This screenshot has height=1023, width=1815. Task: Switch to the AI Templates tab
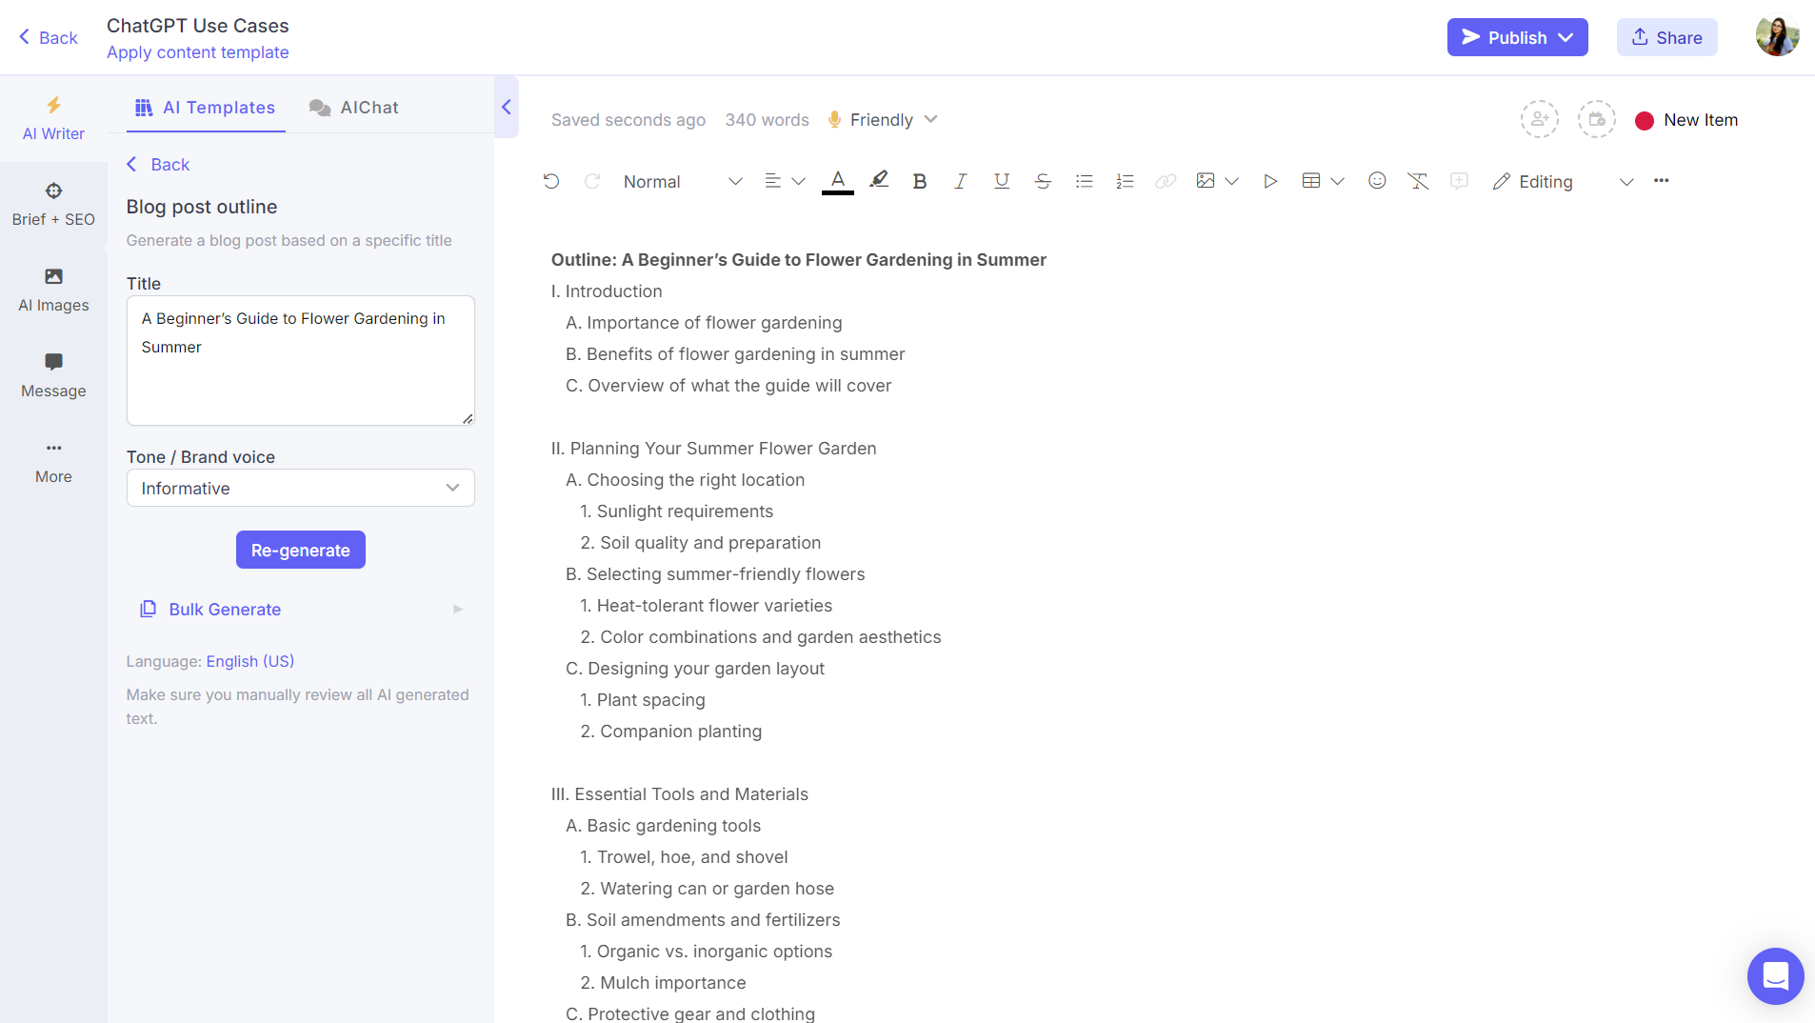pos(205,107)
